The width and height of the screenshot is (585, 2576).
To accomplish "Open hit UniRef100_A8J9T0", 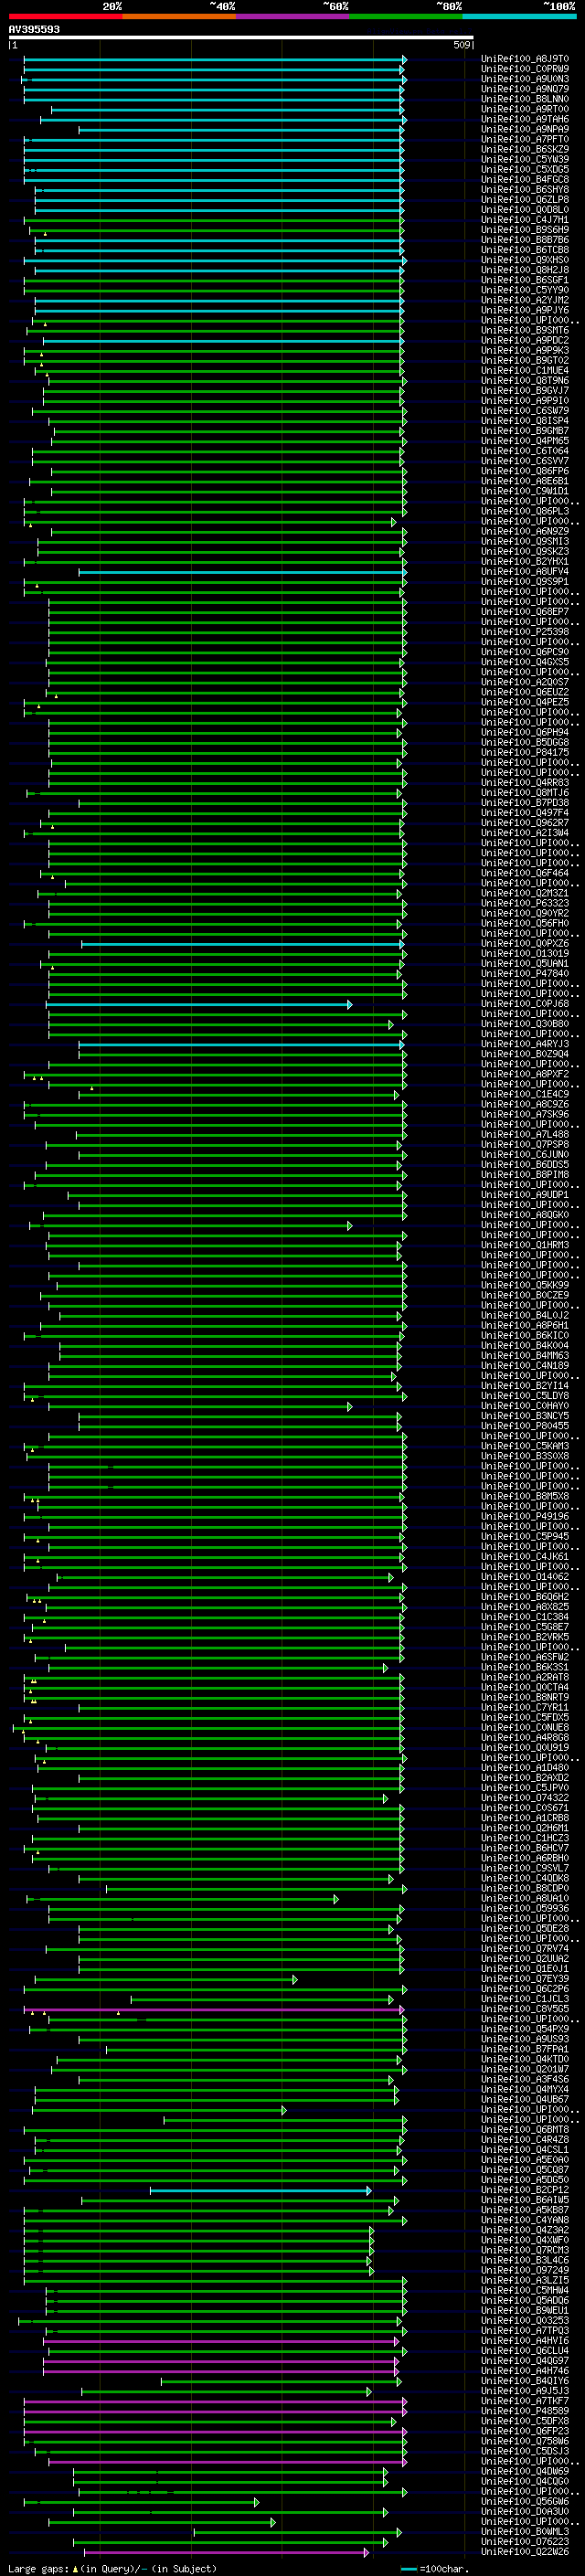I will [524, 59].
